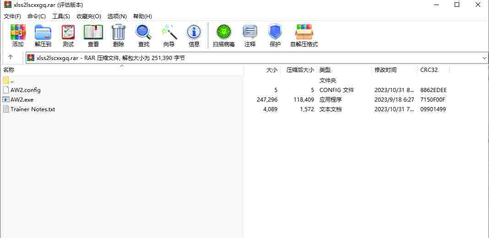Open the 选项(N) menu
Viewport: 489px width, 238px height.
pos(117,16)
